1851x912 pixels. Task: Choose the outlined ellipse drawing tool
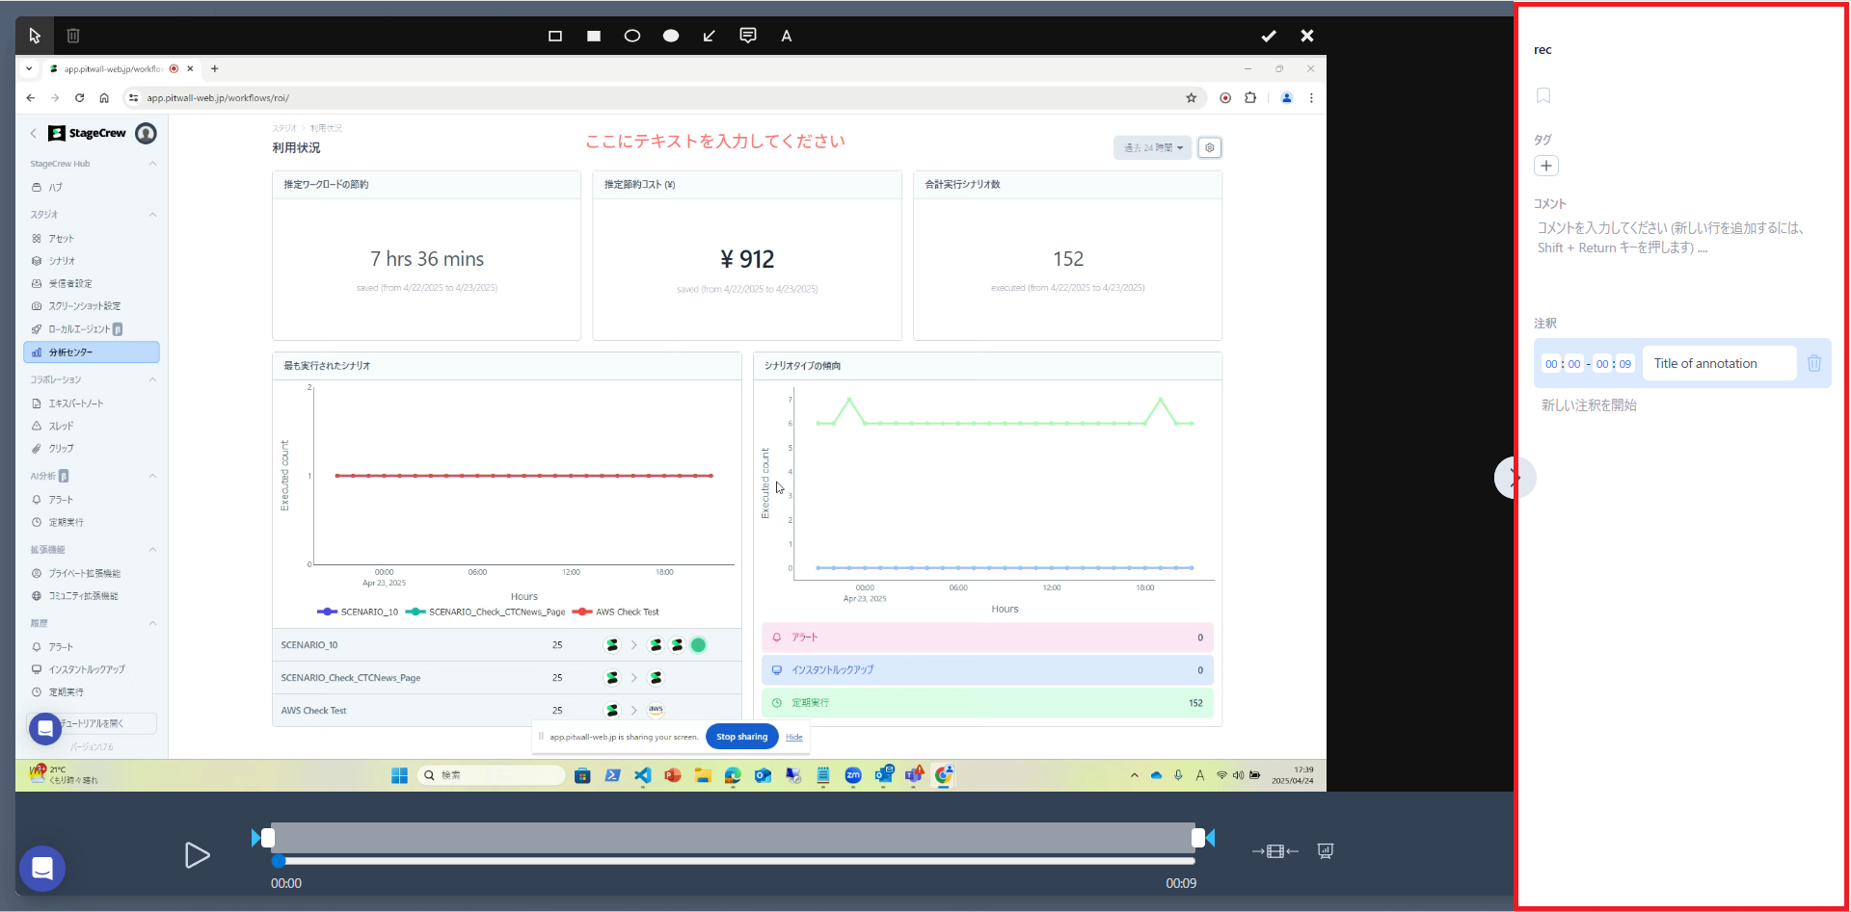[632, 36]
